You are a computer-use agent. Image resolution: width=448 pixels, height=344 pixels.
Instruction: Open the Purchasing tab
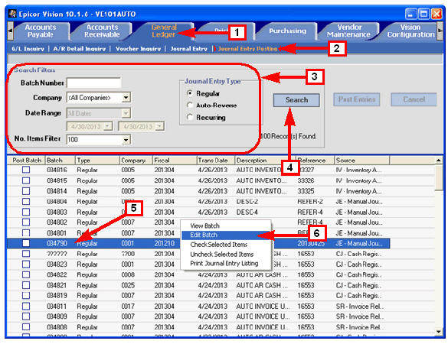[287, 31]
